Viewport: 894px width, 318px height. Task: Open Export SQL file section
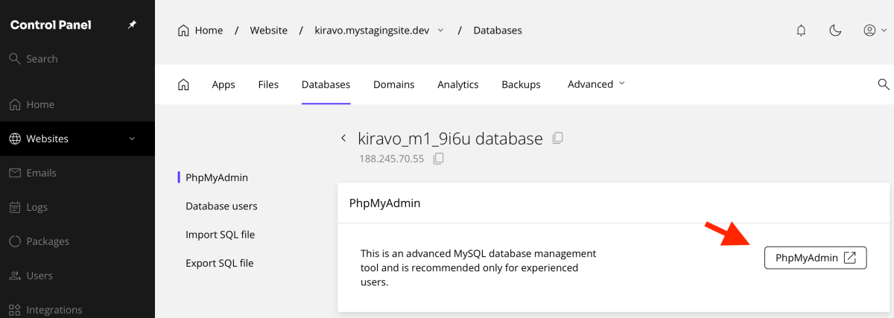(x=220, y=263)
